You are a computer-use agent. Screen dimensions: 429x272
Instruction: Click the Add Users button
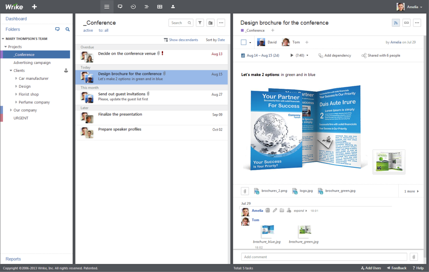tap(371, 268)
